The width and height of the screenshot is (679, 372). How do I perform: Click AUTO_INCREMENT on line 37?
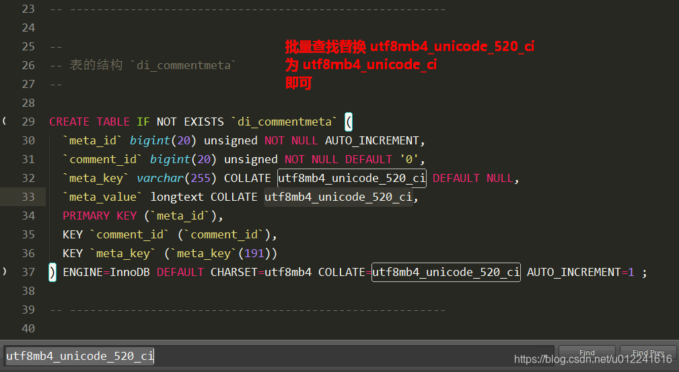tap(574, 272)
